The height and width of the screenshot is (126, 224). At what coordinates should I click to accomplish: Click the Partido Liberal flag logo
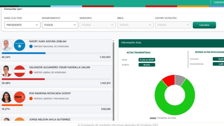coord(20,71)
